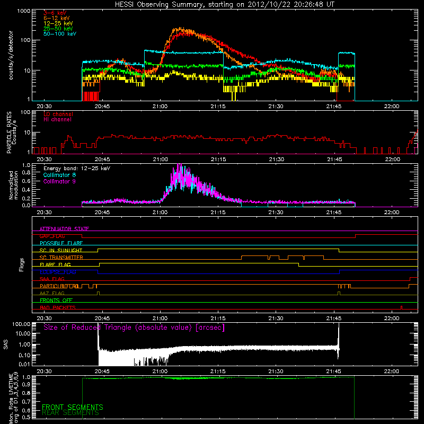424x424 pixels.
Task: Click the Energy band: 12-25 keV label
Action: [x=77, y=169]
